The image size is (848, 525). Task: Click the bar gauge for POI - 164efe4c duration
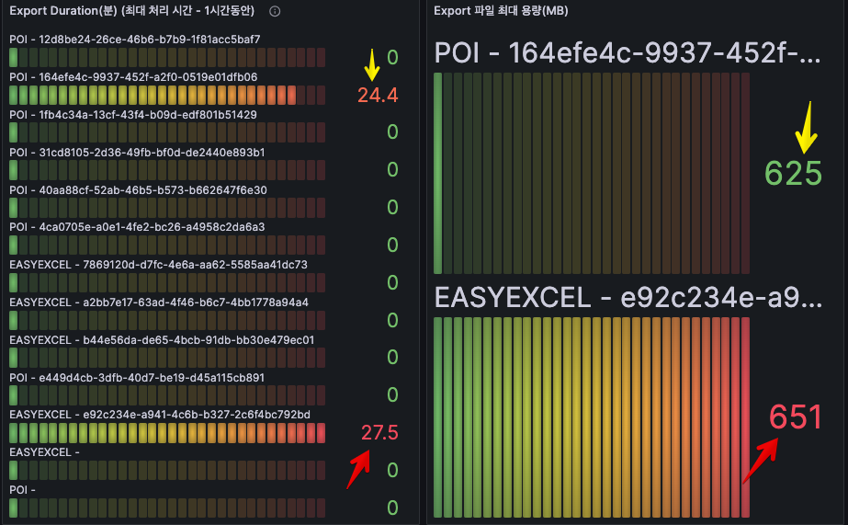(x=167, y=96)
